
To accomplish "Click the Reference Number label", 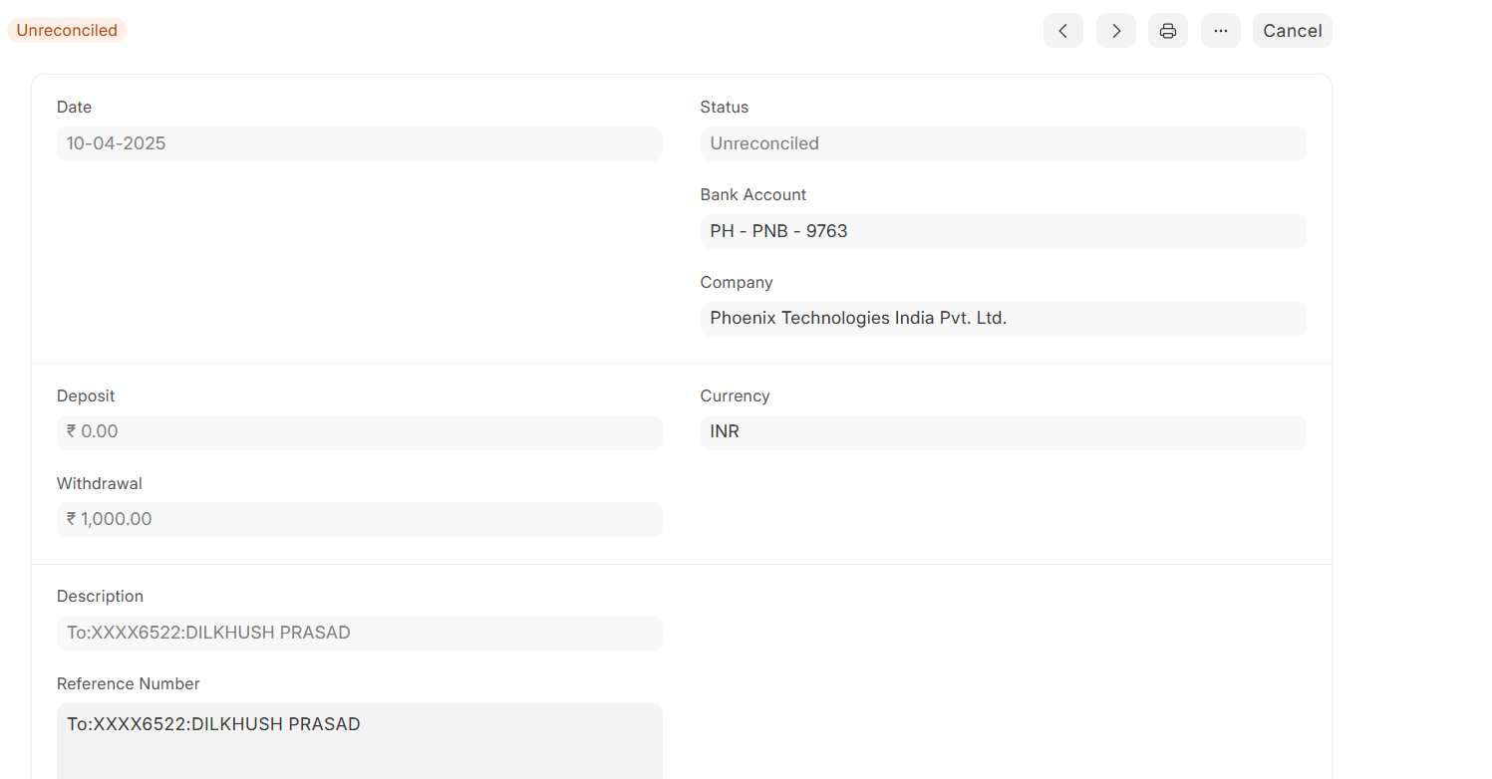I will (128, 683).
